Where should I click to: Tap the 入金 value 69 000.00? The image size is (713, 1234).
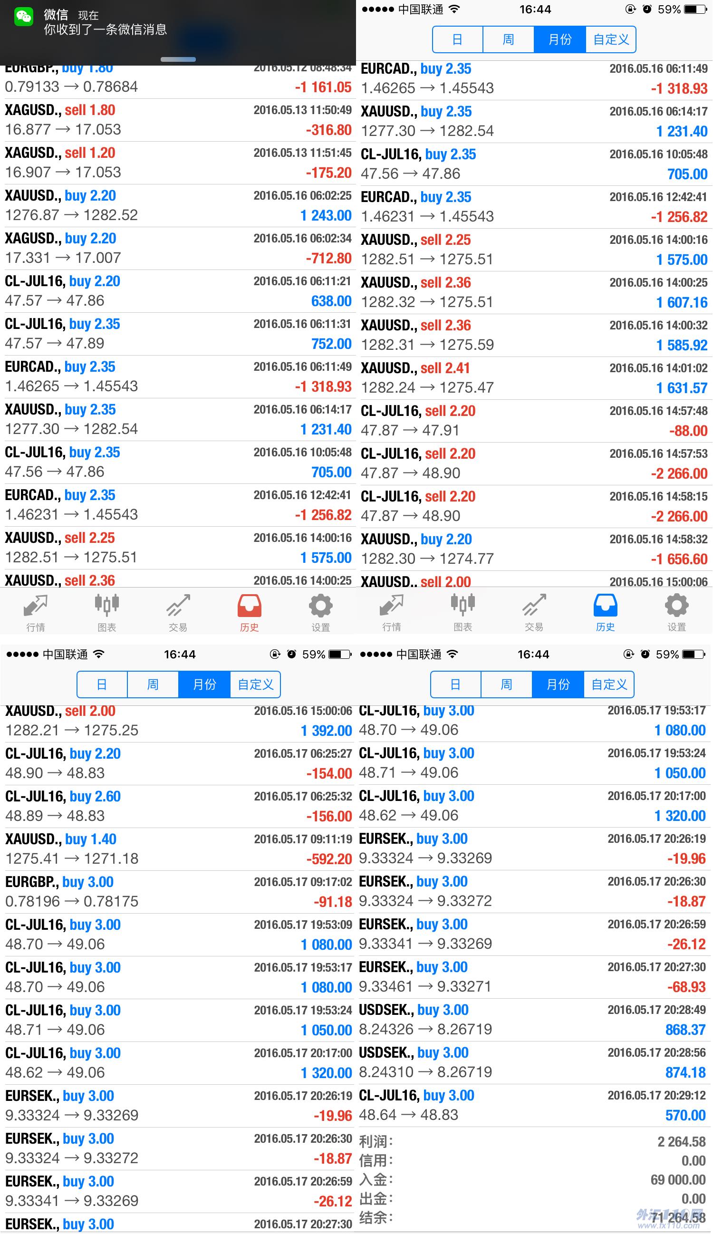tap(678, 1180)
